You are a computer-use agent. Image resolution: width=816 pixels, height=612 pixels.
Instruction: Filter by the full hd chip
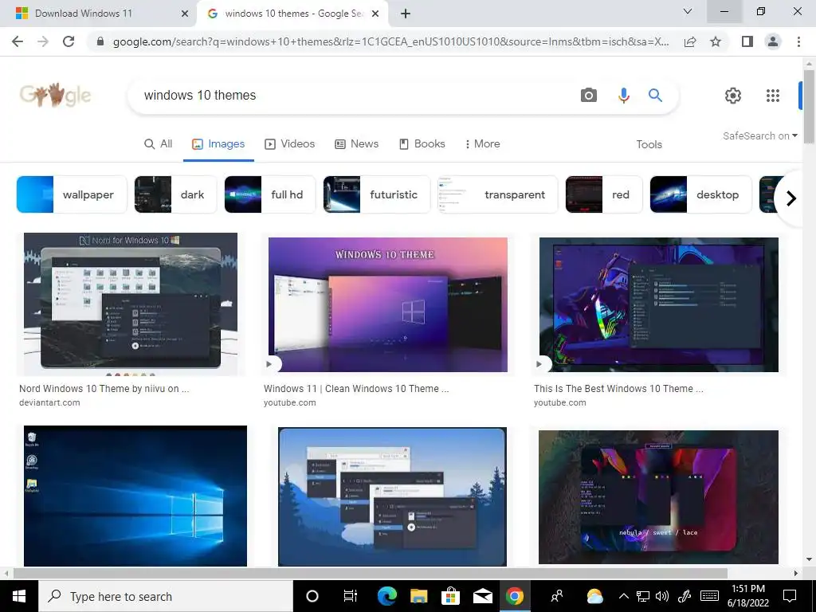pyautogui.click(x=269, y=194)
